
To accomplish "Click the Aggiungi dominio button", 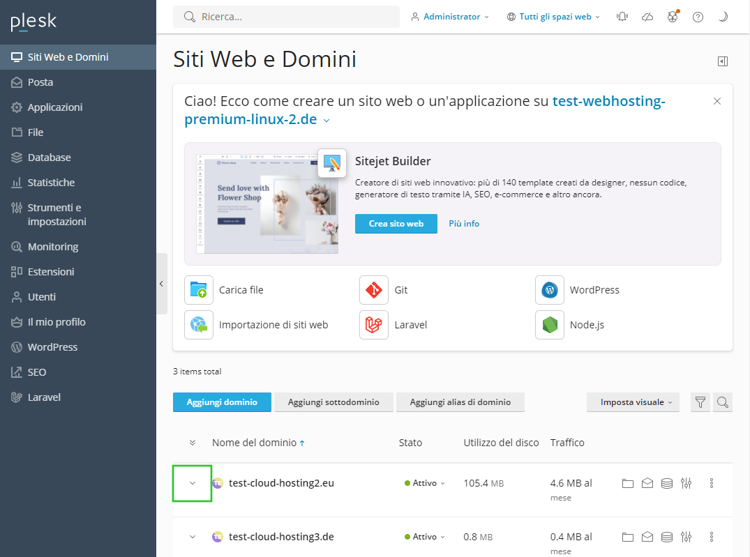I will tap(222, 402).
